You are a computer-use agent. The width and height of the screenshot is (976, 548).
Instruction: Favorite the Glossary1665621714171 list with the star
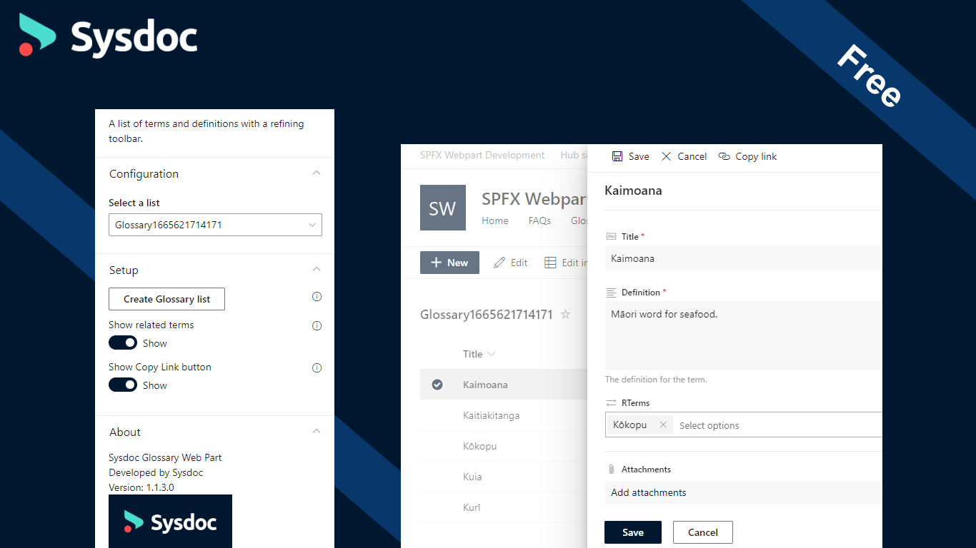[x=565, y=314]
